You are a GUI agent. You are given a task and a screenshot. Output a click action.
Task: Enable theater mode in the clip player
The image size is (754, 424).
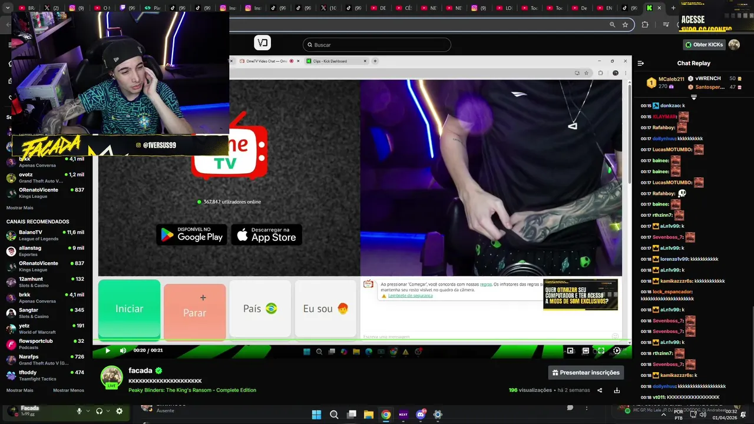click(586, 350)
